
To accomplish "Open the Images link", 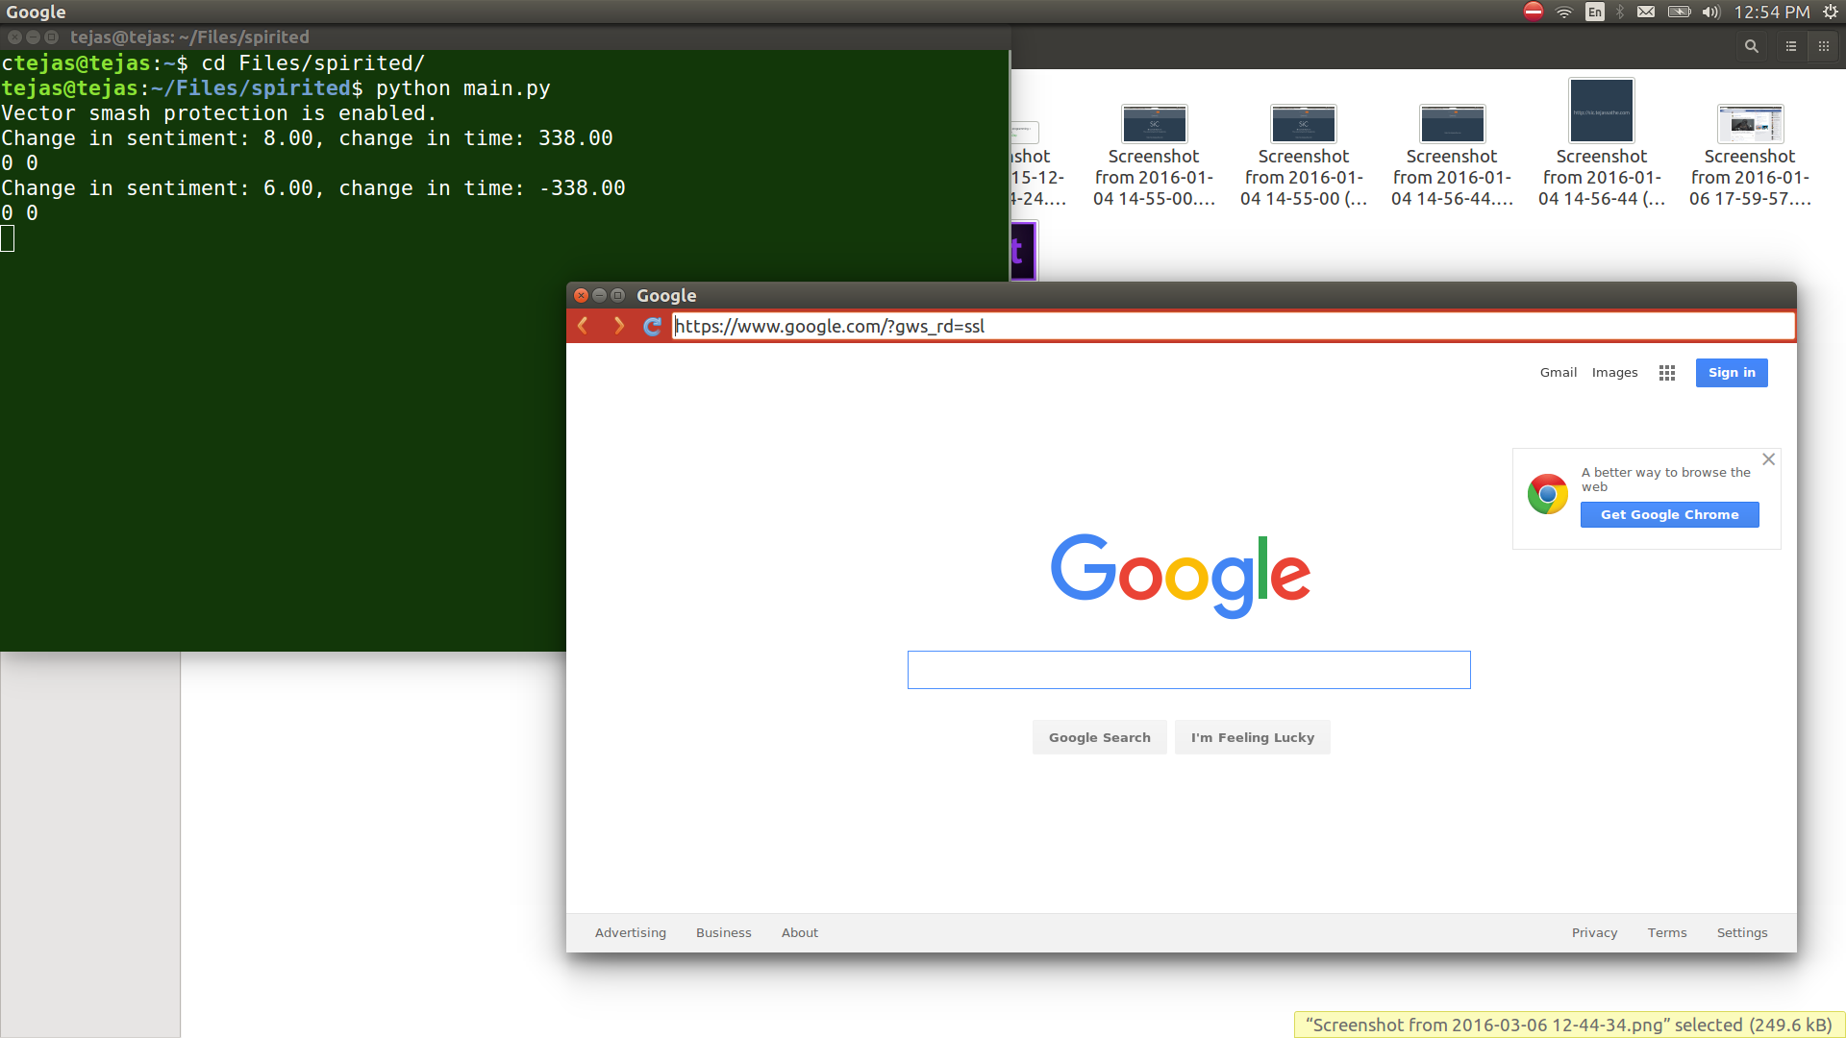I will [x=1614, y=373].
